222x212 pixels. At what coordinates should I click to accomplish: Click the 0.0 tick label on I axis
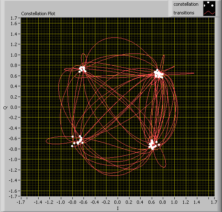click(117, 202)
